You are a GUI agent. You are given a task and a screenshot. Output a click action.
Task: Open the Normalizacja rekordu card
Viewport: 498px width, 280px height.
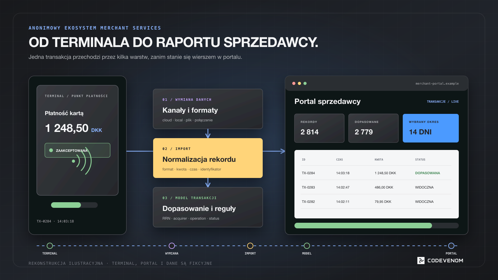[208, 158]
